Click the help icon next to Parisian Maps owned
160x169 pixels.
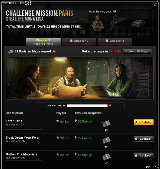tap(54, 51)
